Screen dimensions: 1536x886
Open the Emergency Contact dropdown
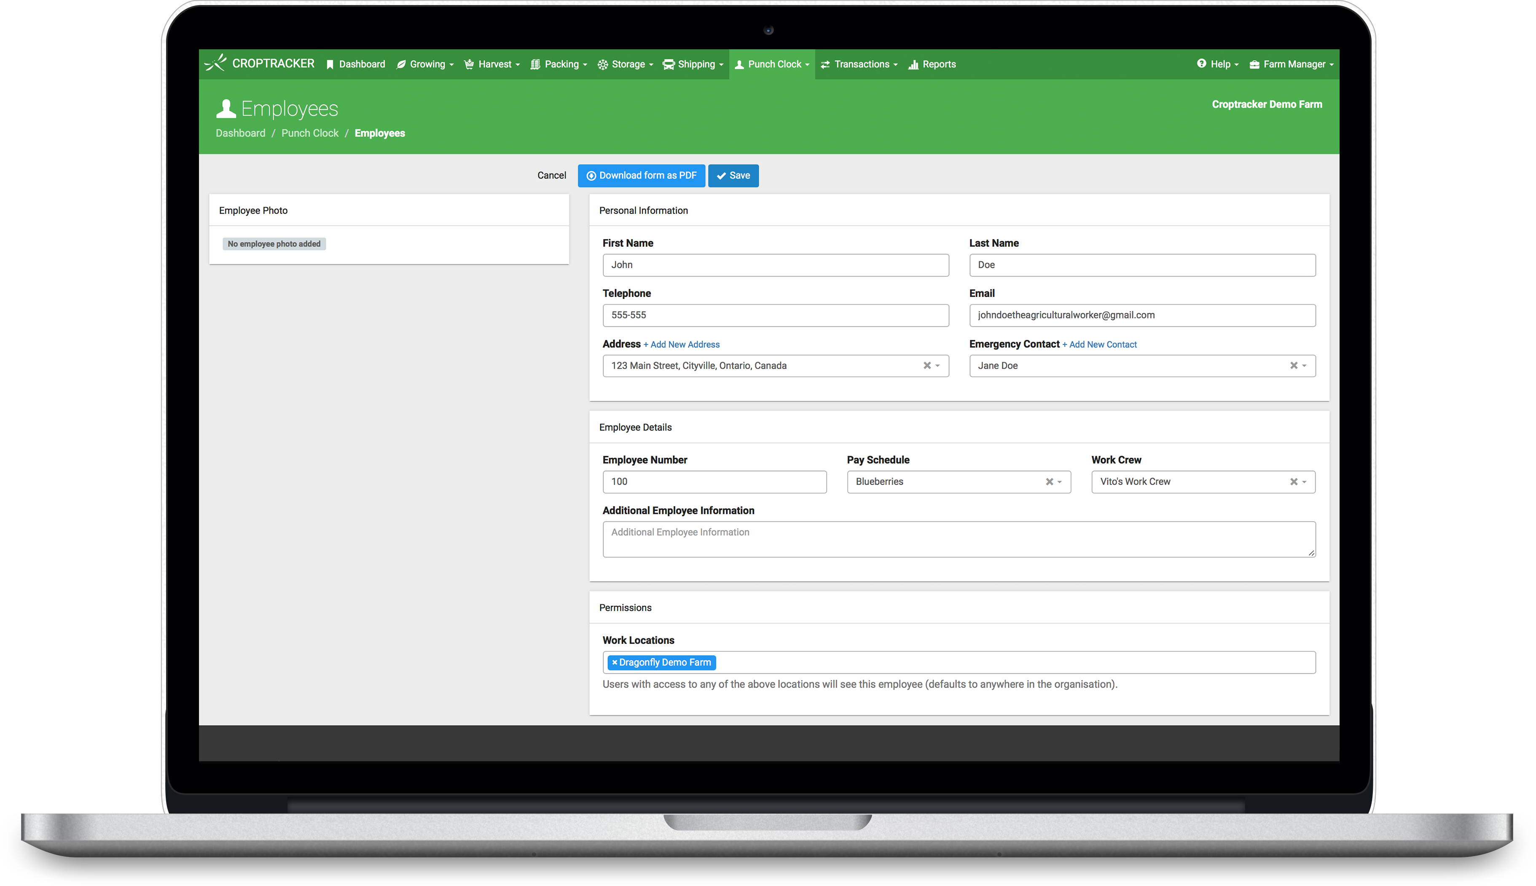(1304, 366)
